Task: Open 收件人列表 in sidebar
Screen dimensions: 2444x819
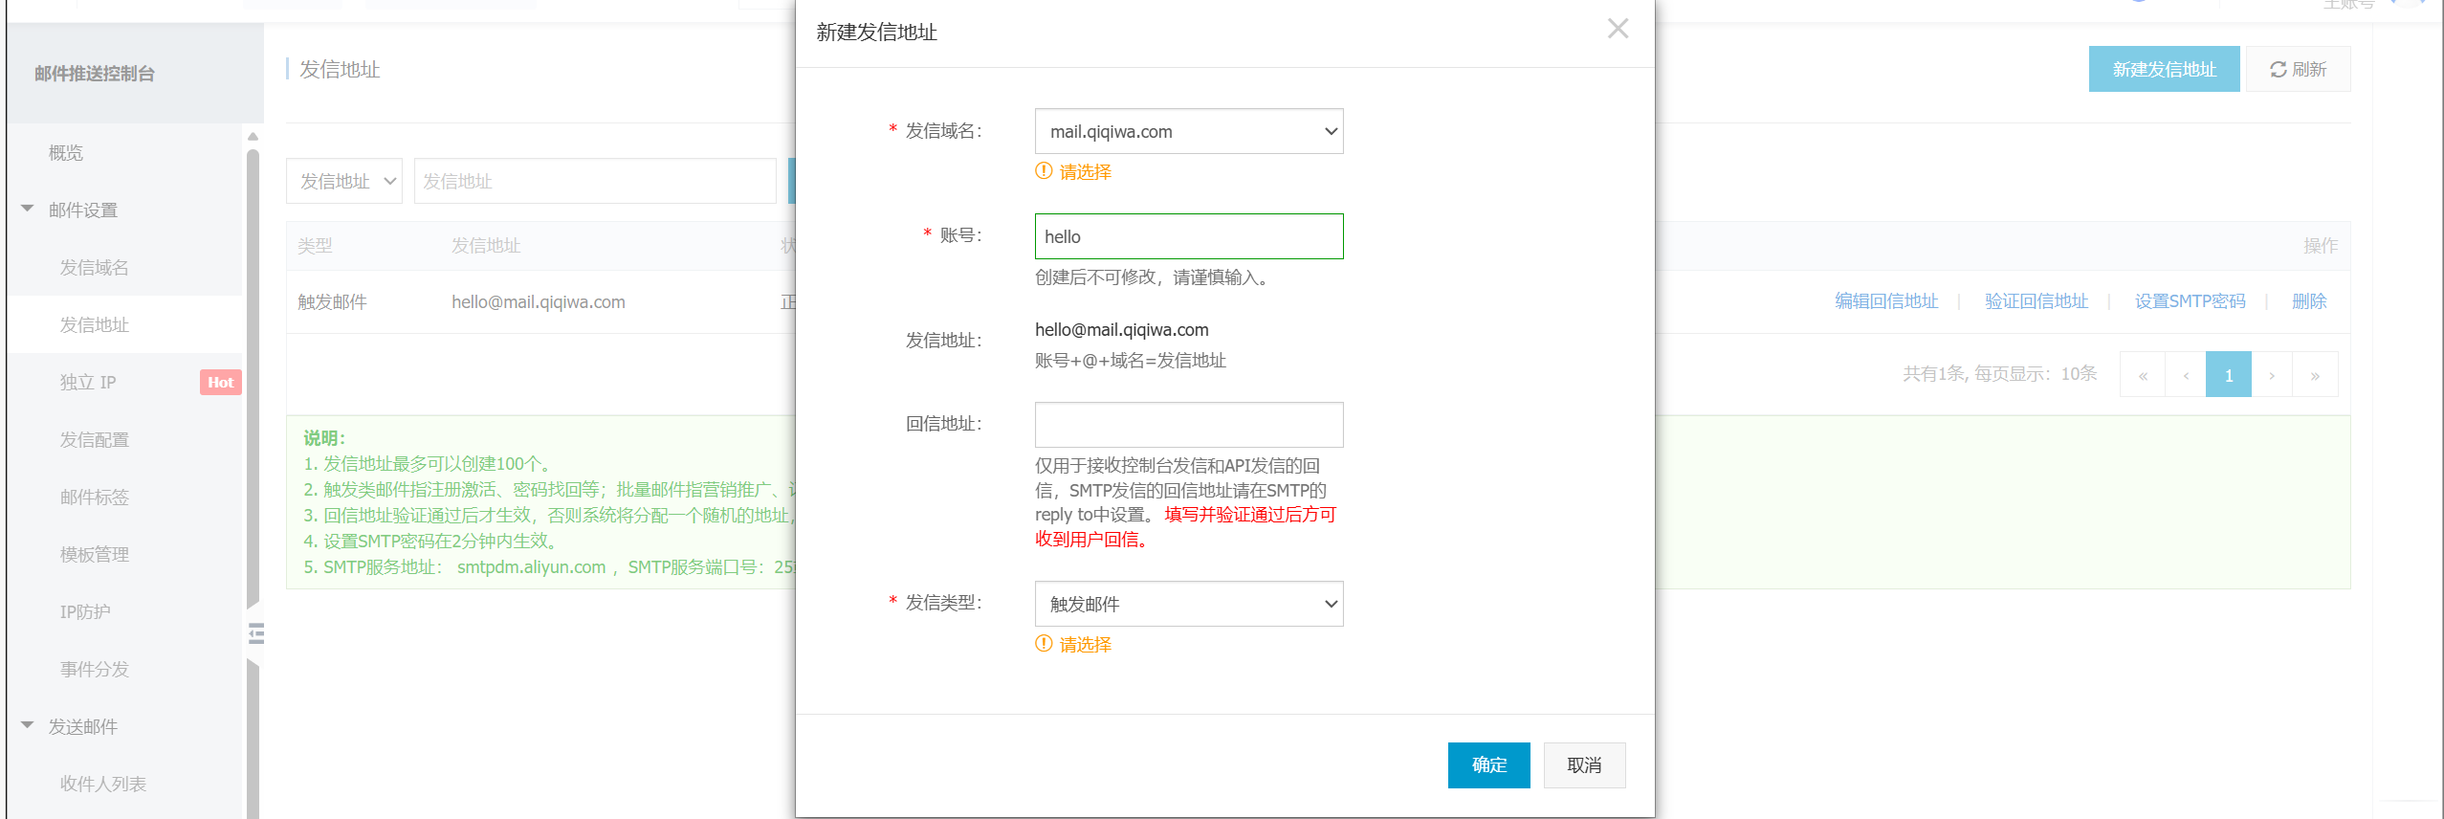Action: pos(102,785)
